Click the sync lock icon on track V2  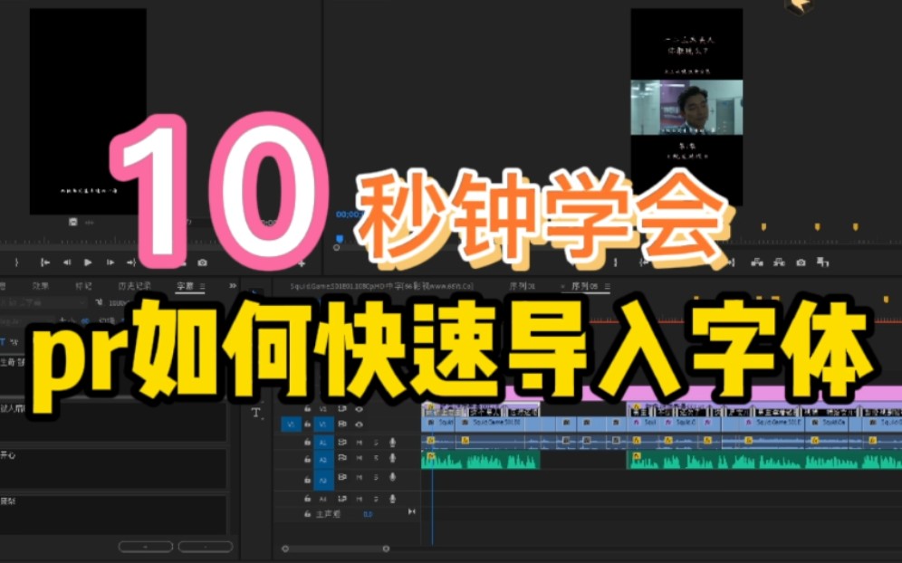coord(343,409)
